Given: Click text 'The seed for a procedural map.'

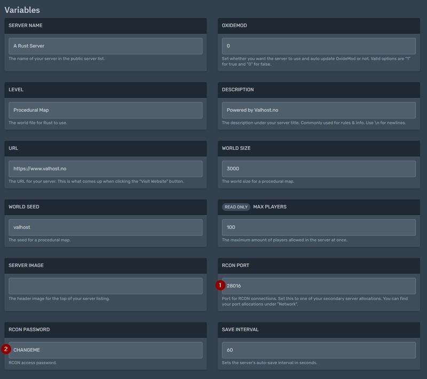Looking at the screenshot, I should pyautogui.click(x=39, y=240).
